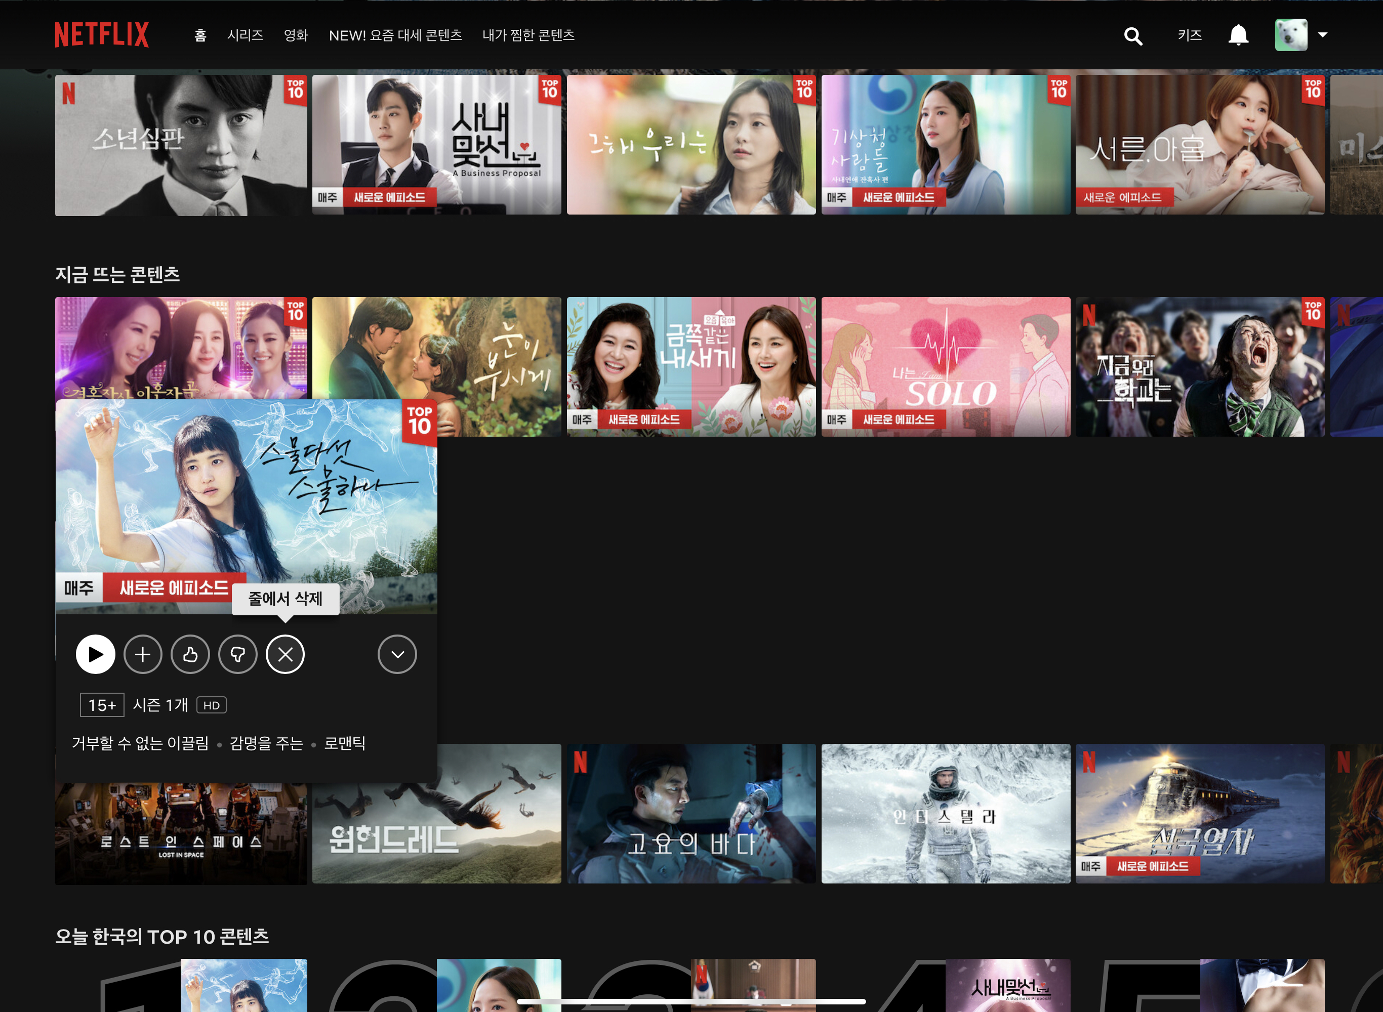Click the thumbs down icon
1383x1012 pixels.
(x=238, y=654)
